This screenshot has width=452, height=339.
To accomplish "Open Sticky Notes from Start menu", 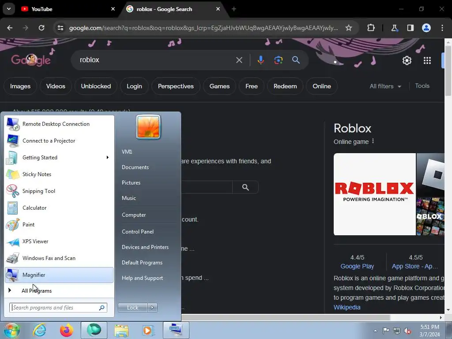I will pyautogui.click(x=59, y=174).
